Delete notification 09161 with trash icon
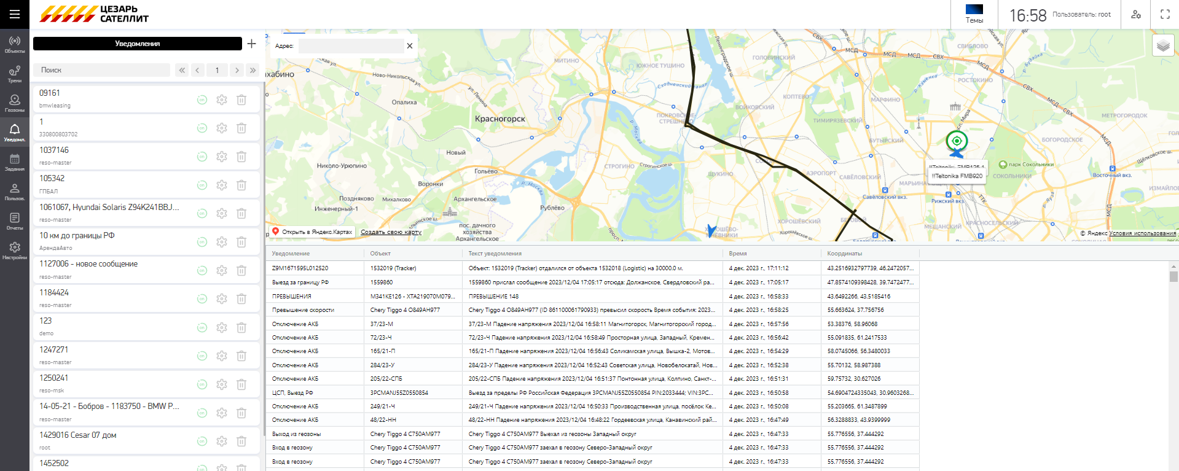This screenshot has height=471, width=1179. coord(241,99)
